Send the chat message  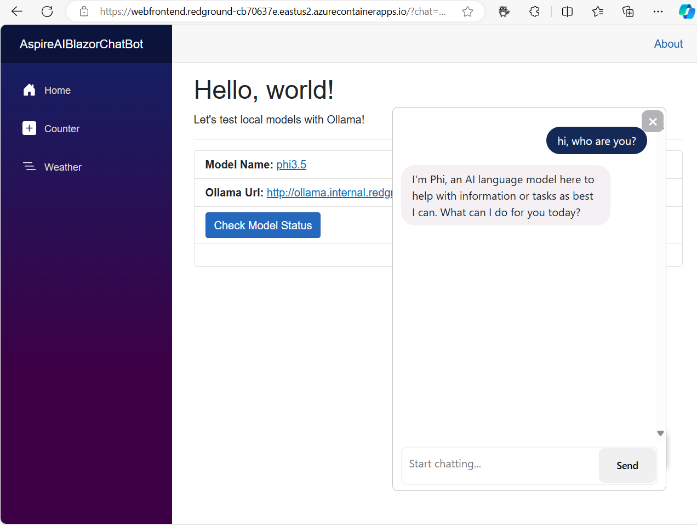click(x=627, y=466)
